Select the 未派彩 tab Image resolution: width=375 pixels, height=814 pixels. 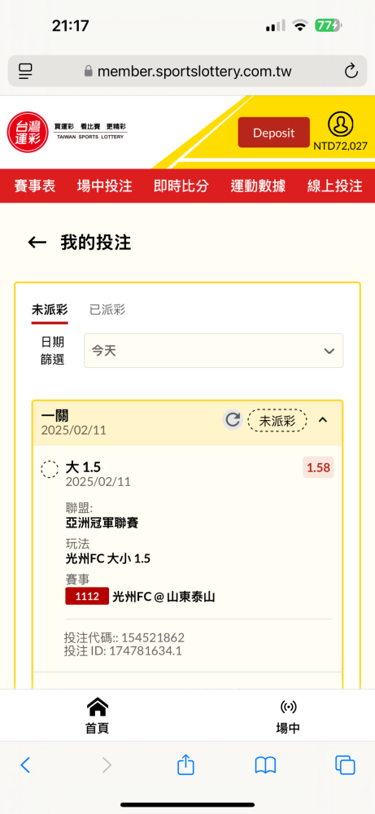(50, 310)
